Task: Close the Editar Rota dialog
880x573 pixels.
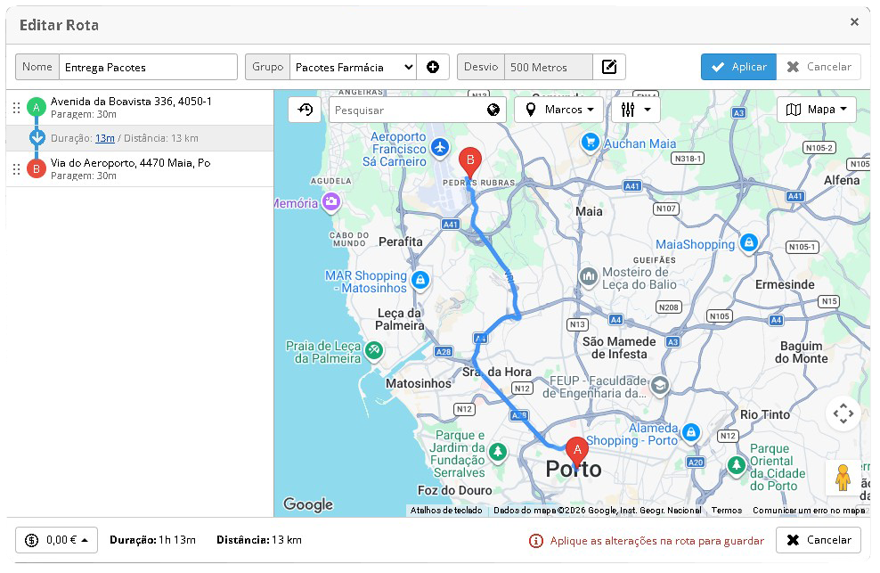Action: 854,22
